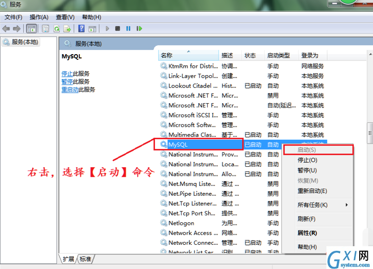Click the Properties sheet toolbar icon
The image size is (373, 269).
click(x=46, y=29)
